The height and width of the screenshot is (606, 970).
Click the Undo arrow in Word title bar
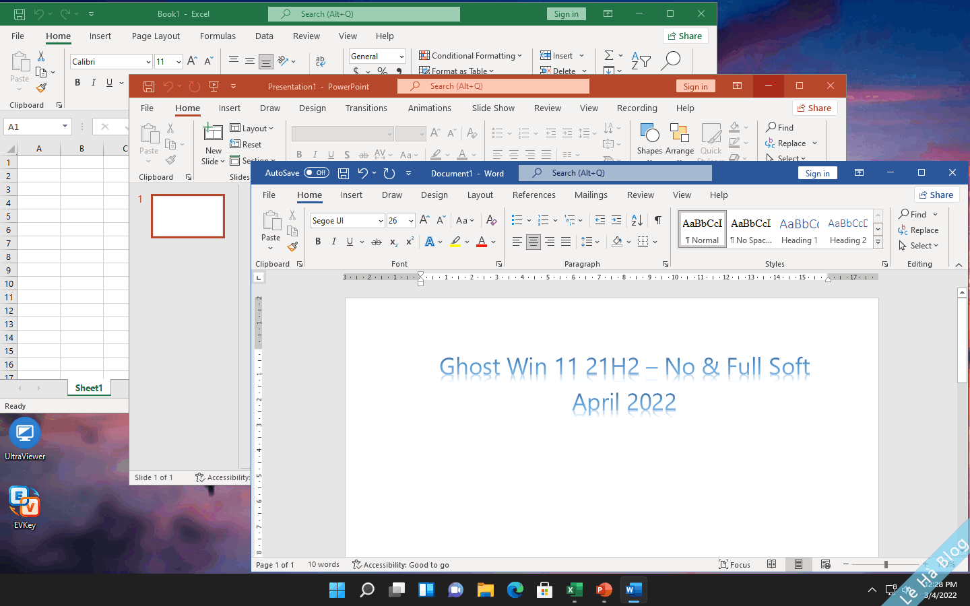tap(363, 173)
